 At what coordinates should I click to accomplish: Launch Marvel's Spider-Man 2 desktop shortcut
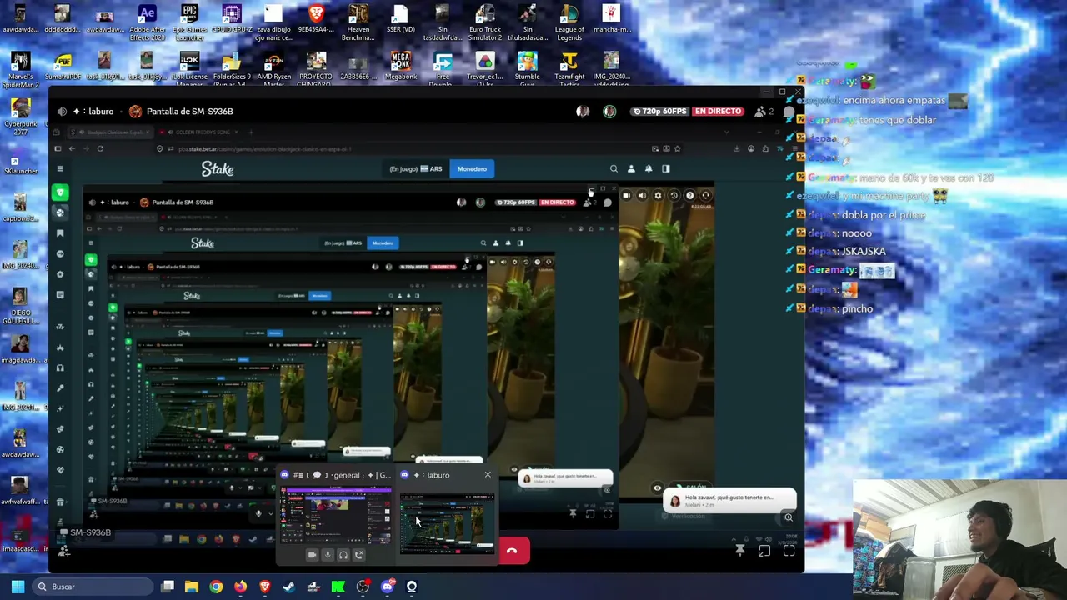20,70
